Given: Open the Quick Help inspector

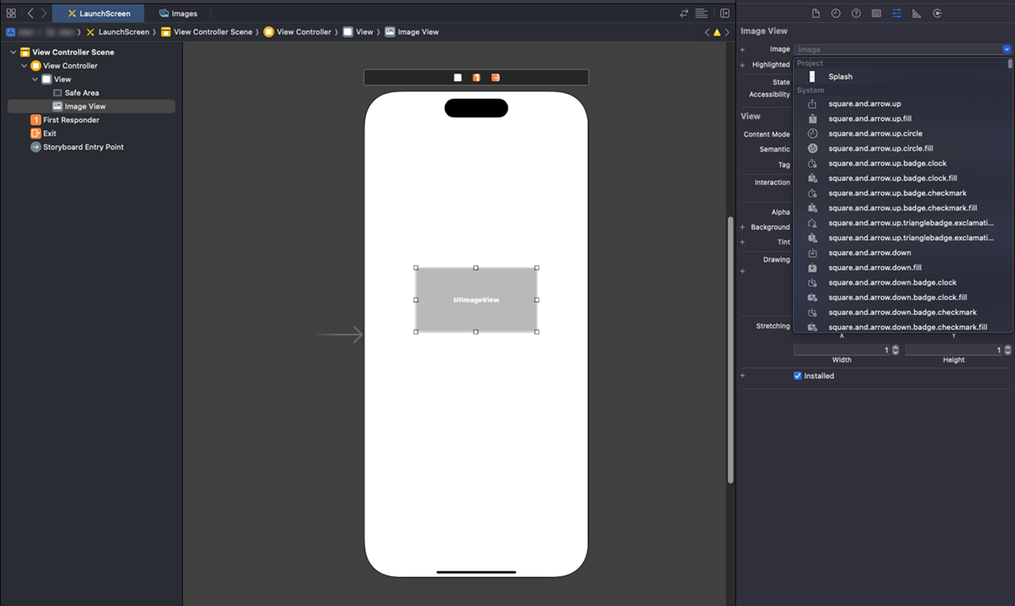Looking at the screenshot, I should click(x=856, y=14).
